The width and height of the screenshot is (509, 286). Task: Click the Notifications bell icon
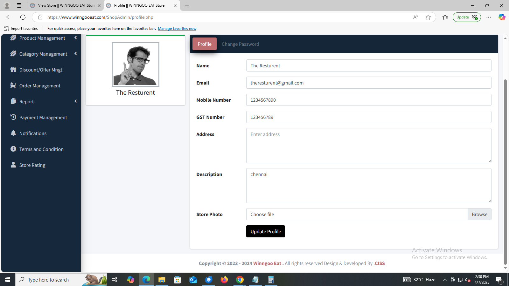click(x=13, y=133)
